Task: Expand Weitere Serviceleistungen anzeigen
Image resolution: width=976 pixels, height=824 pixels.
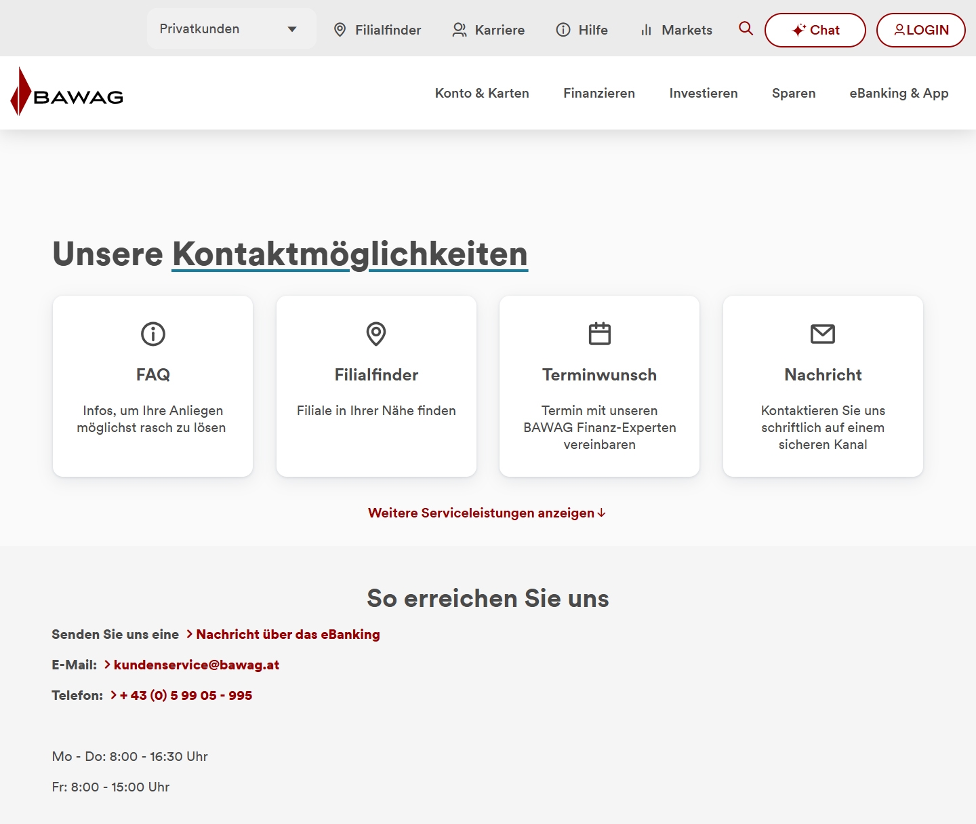Action: [x=487, y=513]
